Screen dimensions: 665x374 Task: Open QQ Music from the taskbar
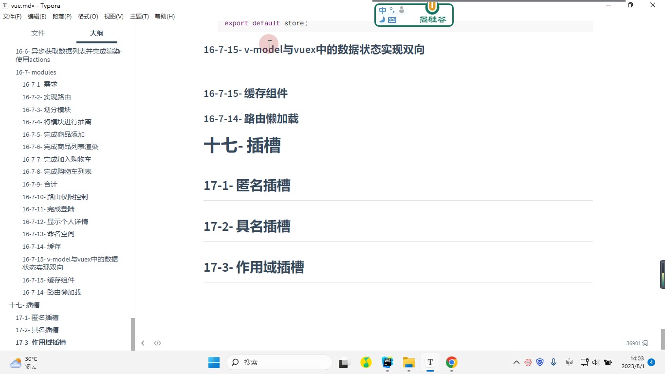pos(366,362)
